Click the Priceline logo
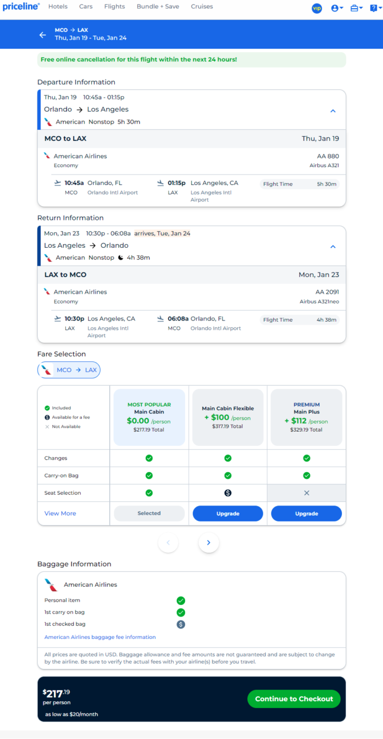 coord(21,7)
